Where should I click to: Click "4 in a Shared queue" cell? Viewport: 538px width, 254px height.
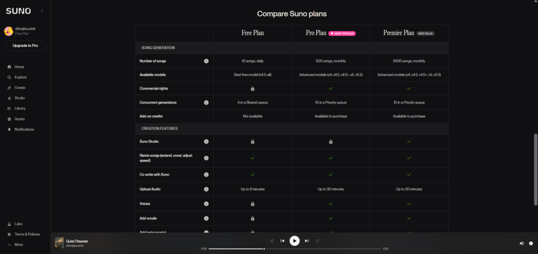253,103
